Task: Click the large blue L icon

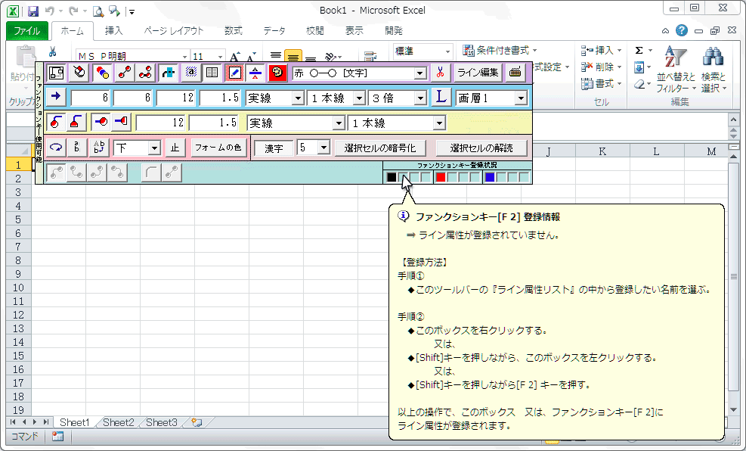Action: 441,98
